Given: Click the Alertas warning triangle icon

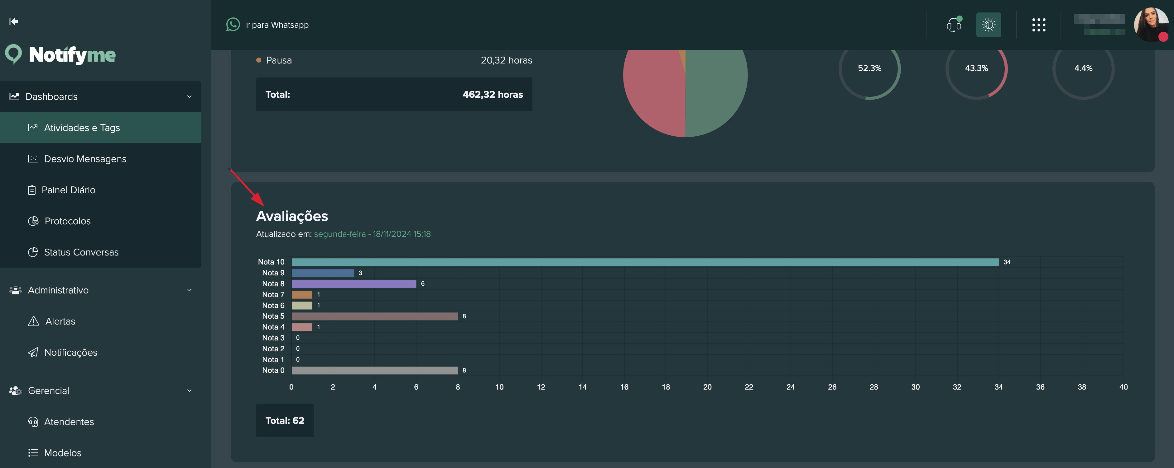Looking at the screenshot, I should [x=33, y=321].
